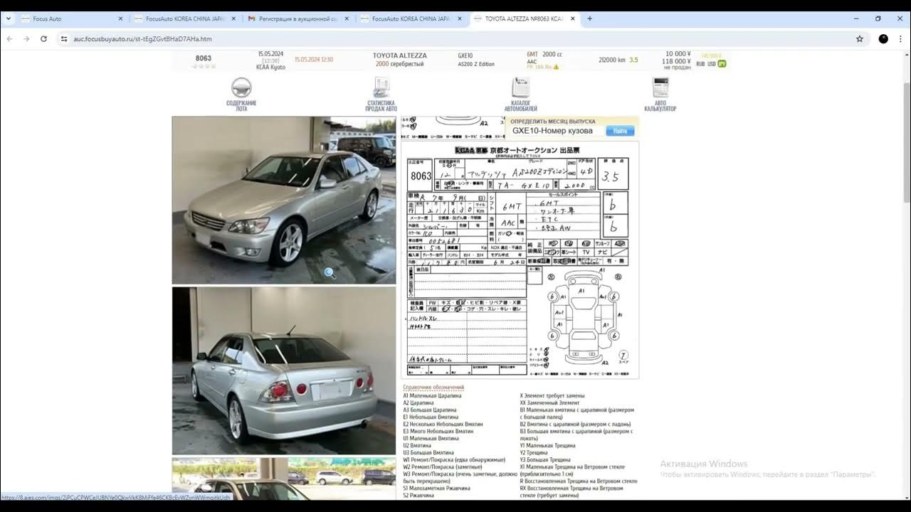Click the Справочник обозначений link
This screenshot has height=512, width=911.
coord(433,388)
